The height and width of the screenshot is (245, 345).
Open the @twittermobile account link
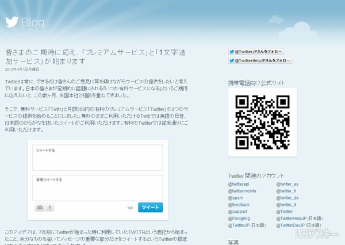242,191
